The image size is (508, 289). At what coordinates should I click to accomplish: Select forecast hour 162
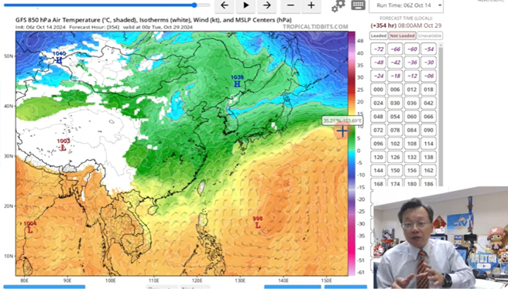(429, 170)
